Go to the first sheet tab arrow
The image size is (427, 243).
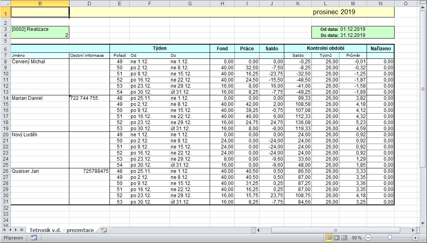click(x=4, y=230)
